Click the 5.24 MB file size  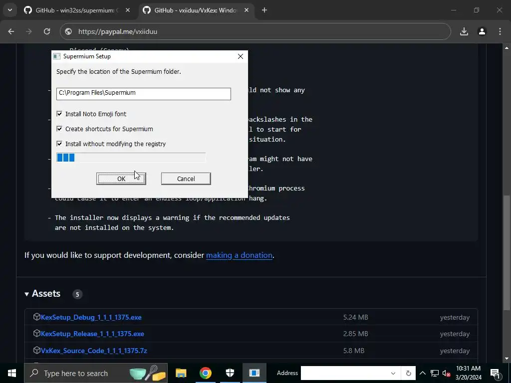click(x=355, y=317)
